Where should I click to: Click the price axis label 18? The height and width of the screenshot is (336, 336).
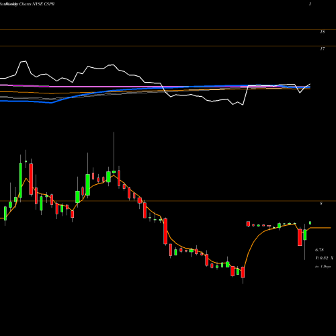[x=323, y=32]
